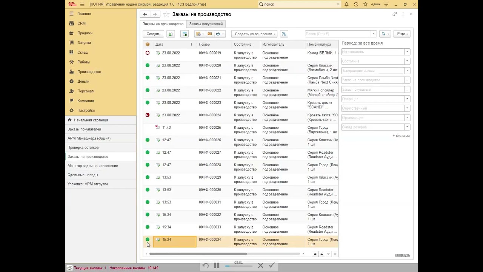Click the playback progress slider
This screenshot has width=483, height=272.
point(238,266)
